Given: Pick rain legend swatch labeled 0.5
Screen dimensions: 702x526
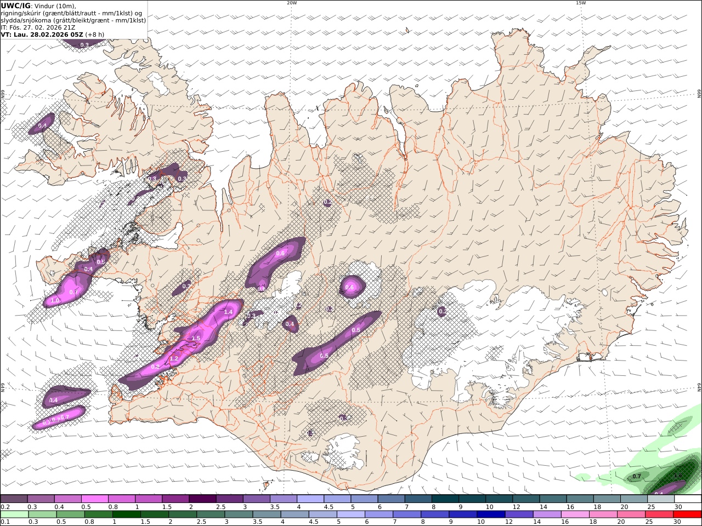Looking at the screenshot, I should pyautogui.click(x=70, y=514).
